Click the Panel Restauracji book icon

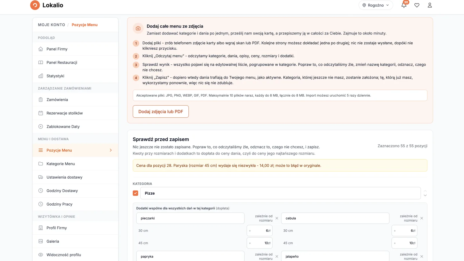pyautogui.click(x=41, y=62)
